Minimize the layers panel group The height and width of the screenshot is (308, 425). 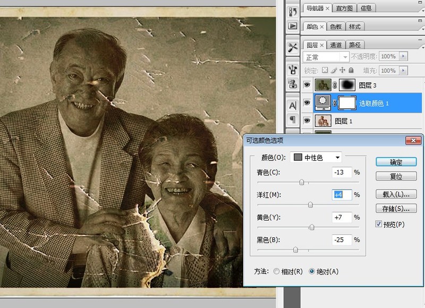coord(420,39)
